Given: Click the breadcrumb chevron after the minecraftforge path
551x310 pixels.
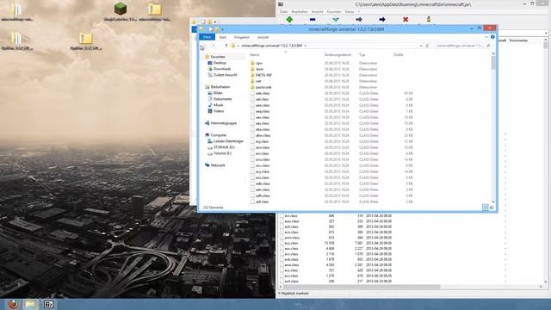Looking at the screenshot, I should point(305,46).
